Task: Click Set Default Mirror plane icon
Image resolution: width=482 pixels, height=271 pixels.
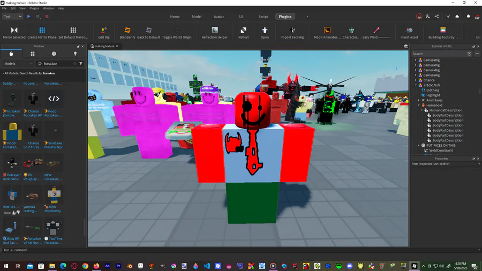Action: (73, 30)
